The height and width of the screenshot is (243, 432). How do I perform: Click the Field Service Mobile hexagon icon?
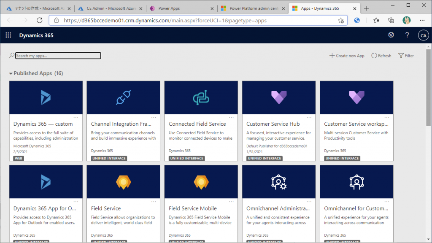[x=201, y=182]
